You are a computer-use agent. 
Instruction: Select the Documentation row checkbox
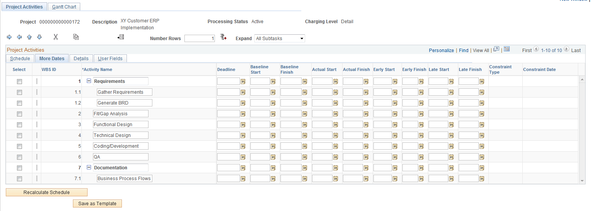[19, 168]
